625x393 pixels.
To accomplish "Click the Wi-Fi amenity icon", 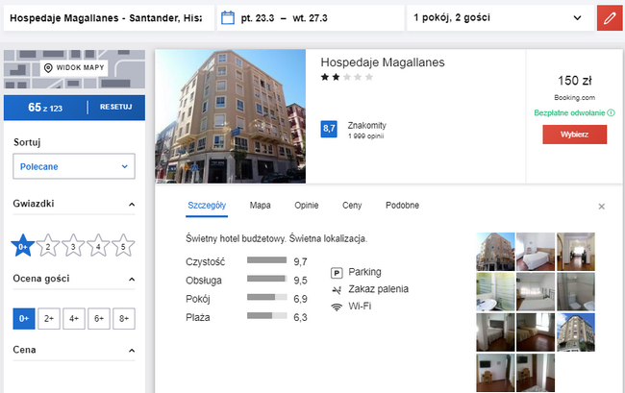I will pyautogui.click(x=337, y=307).
